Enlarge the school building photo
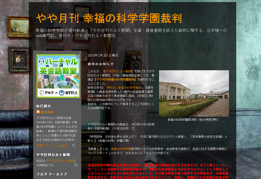Screen dimensions: 261x179 [194, 93]
